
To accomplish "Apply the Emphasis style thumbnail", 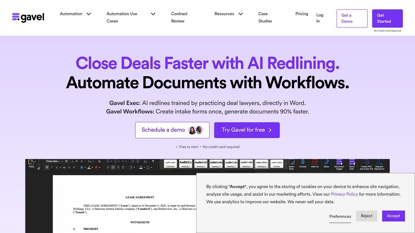I will pos(171,164).
